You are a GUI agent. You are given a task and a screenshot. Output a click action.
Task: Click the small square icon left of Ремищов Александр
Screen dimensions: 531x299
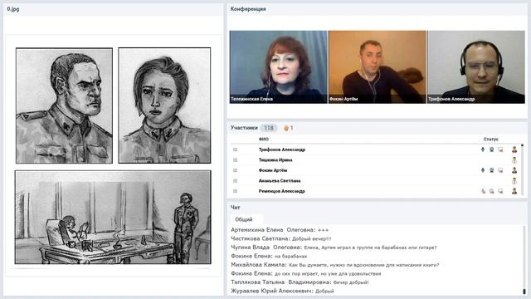(x=235, y=191)
